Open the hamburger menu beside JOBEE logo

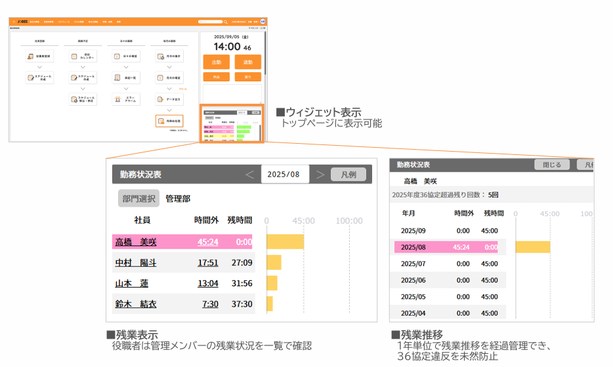(14, 22)
